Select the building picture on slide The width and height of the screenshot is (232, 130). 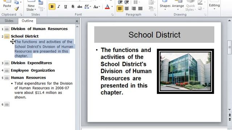[x=185, y=71]
